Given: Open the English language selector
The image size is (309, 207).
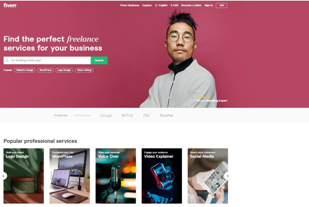Looking at the screenshot, I should coord(163,5).
